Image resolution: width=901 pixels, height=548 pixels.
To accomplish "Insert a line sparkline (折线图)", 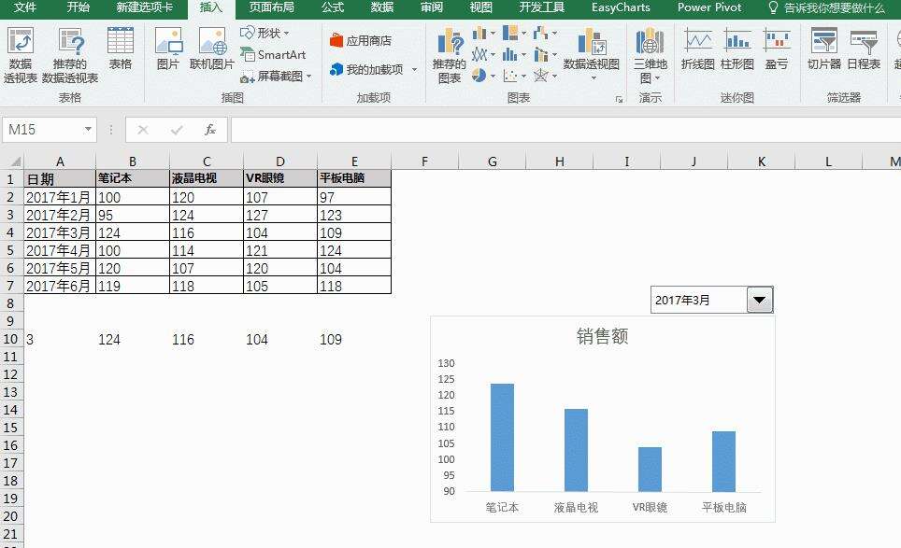I will click(697, 49).
